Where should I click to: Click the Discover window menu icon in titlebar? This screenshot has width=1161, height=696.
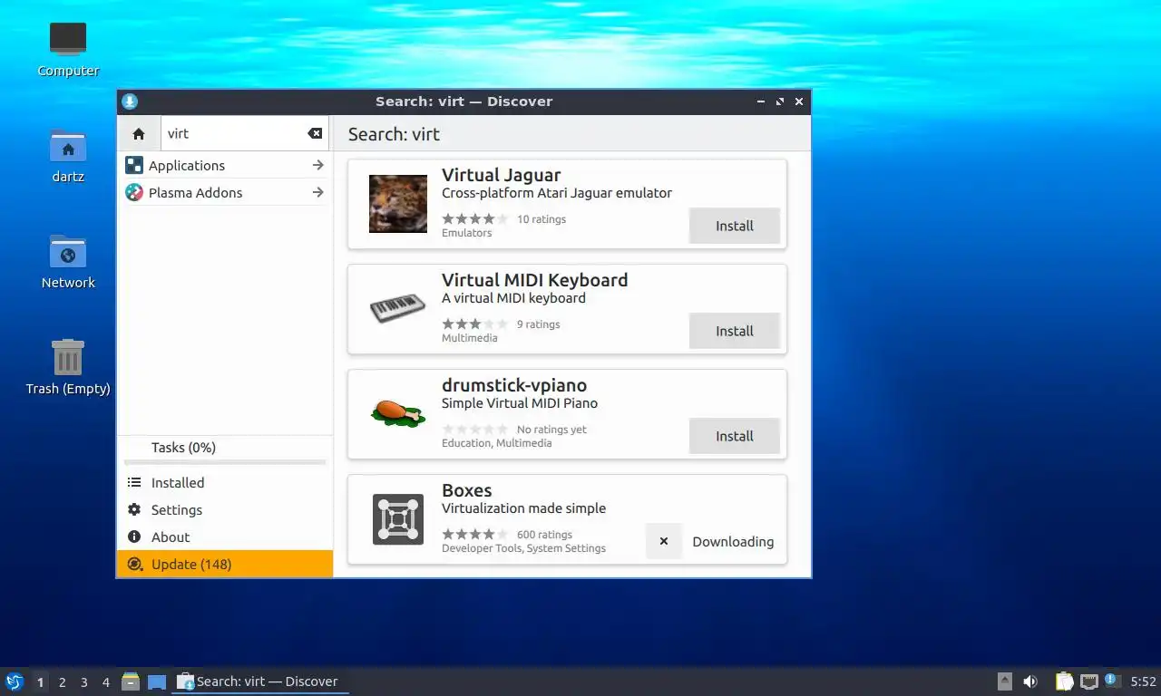(130, 101)
